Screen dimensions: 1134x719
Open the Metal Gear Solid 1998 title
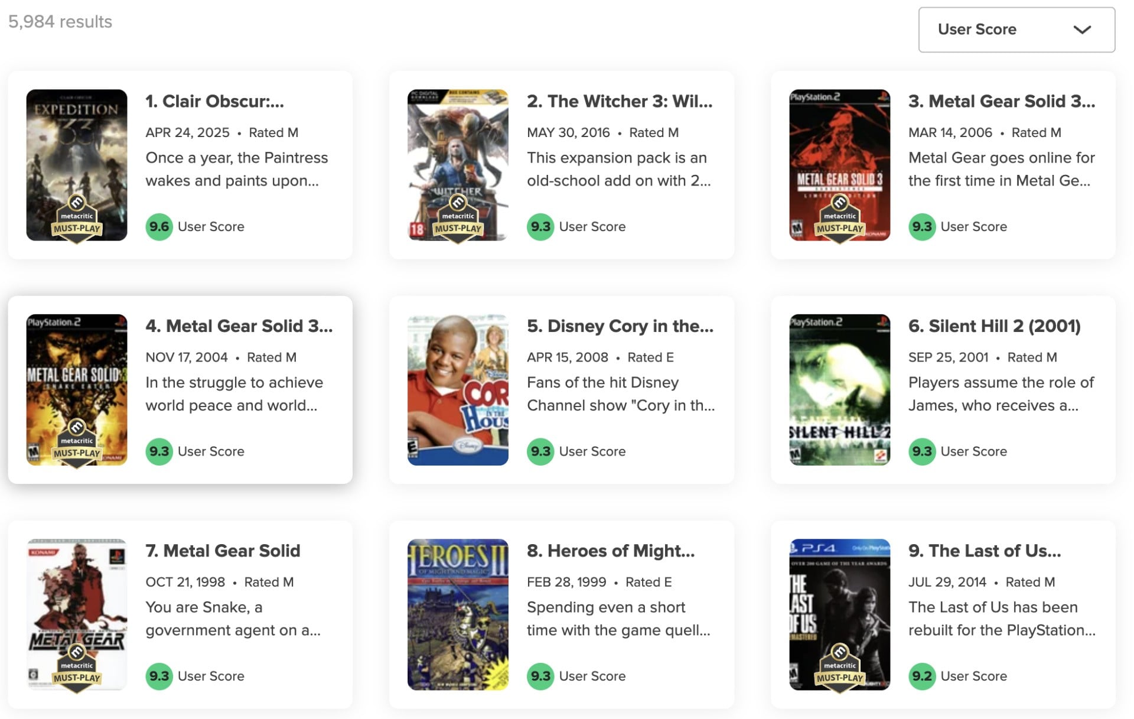pos(223,551)
